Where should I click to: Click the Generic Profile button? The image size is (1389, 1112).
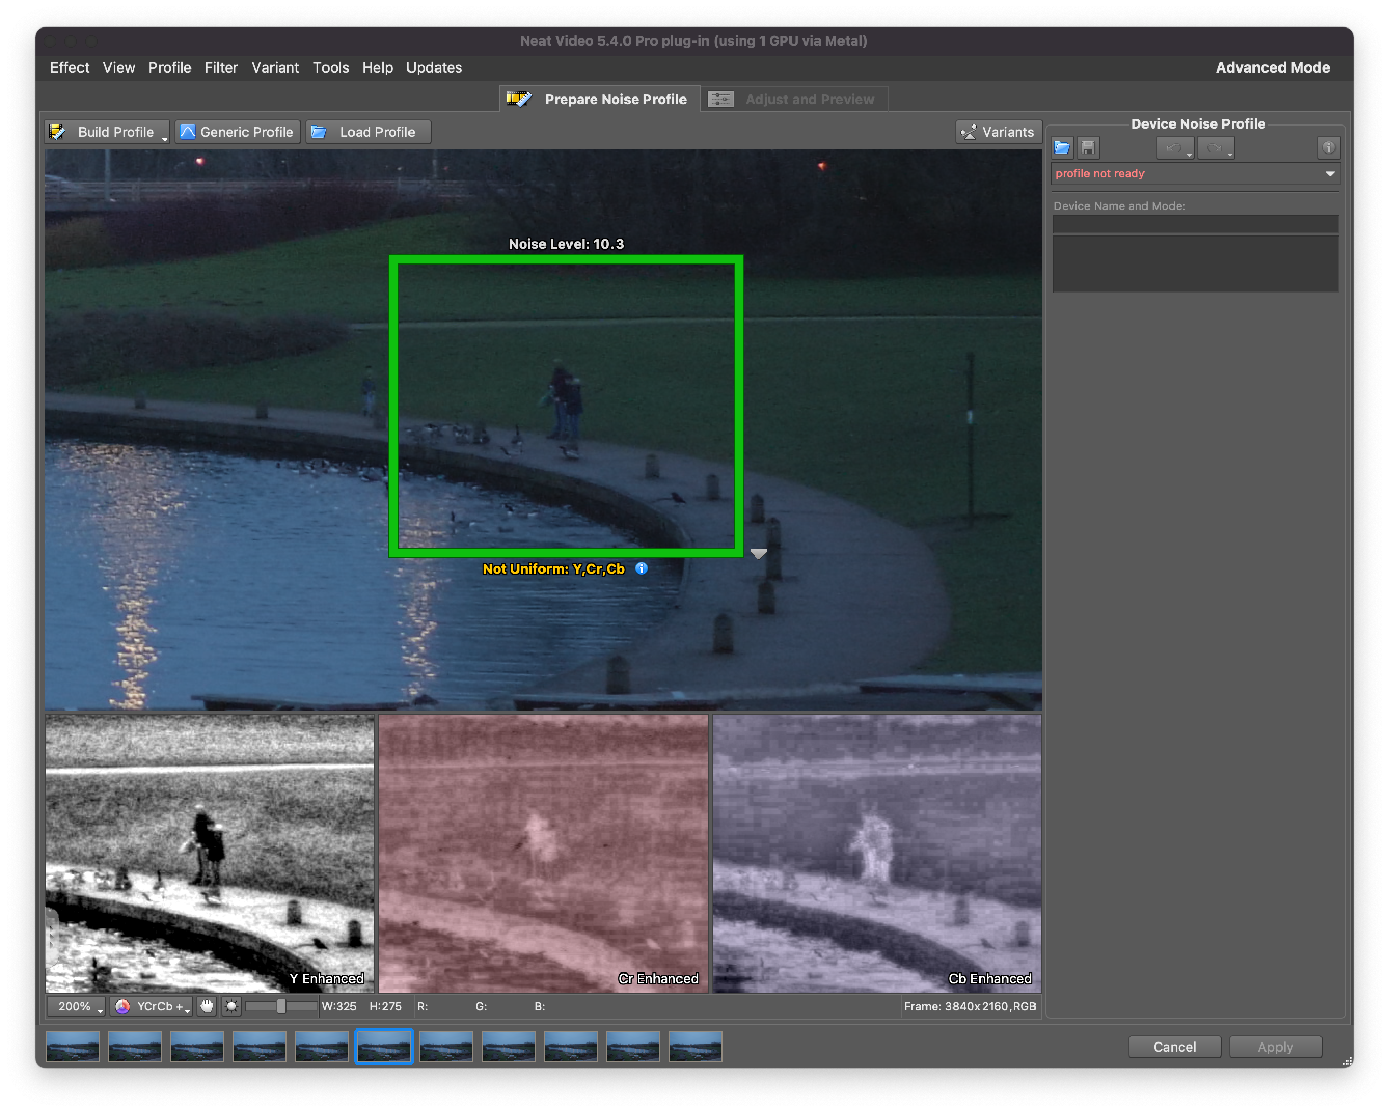click(x=238, y=132)
